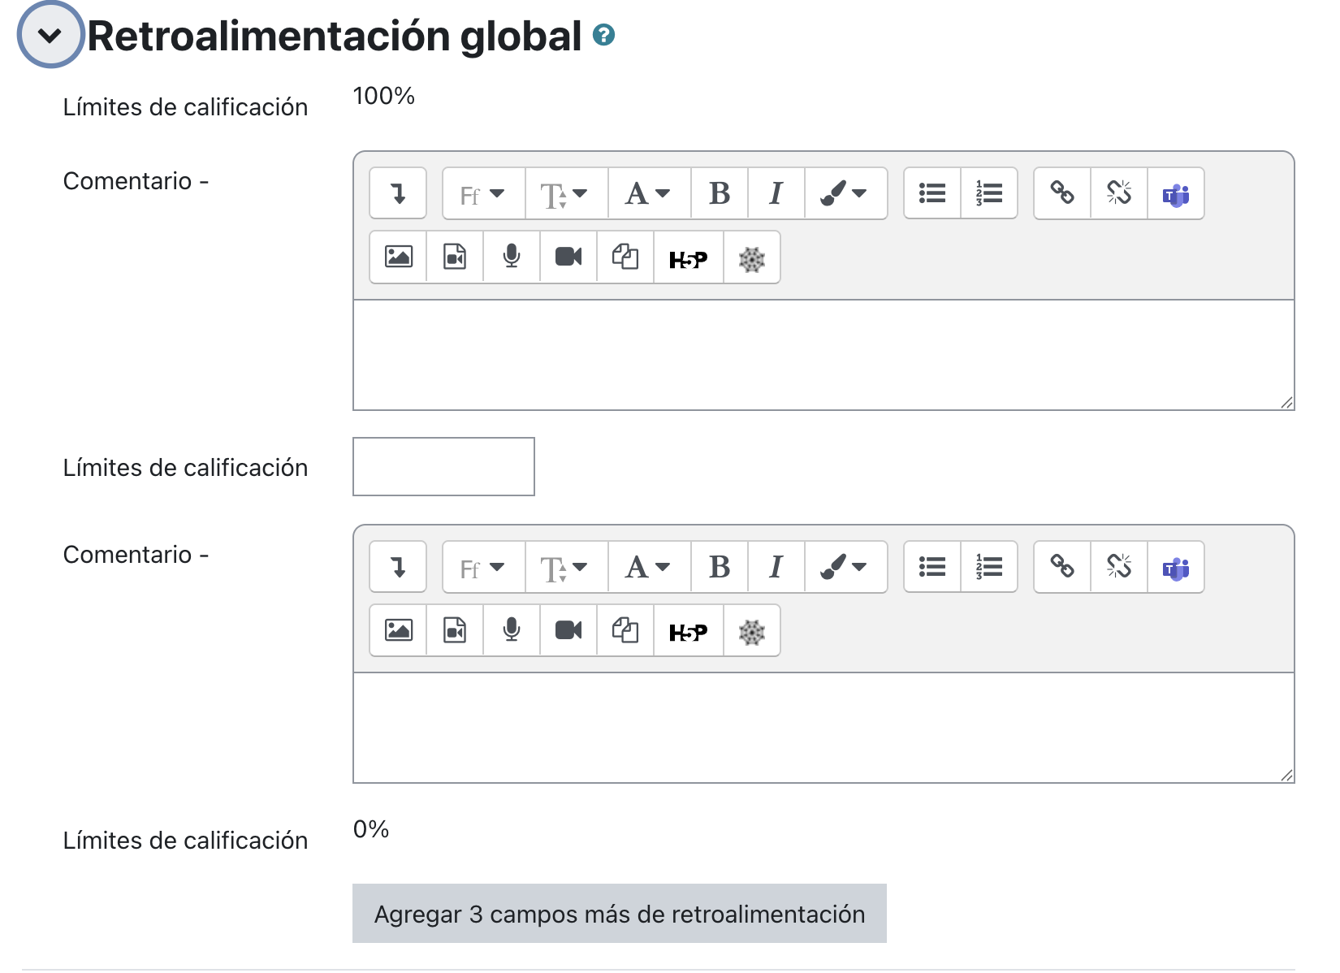
Task: Manage files in first Comentario editor
Action: (625, 257)
